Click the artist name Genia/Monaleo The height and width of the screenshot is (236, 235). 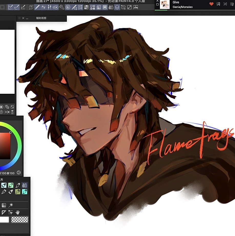pos(183,7)
